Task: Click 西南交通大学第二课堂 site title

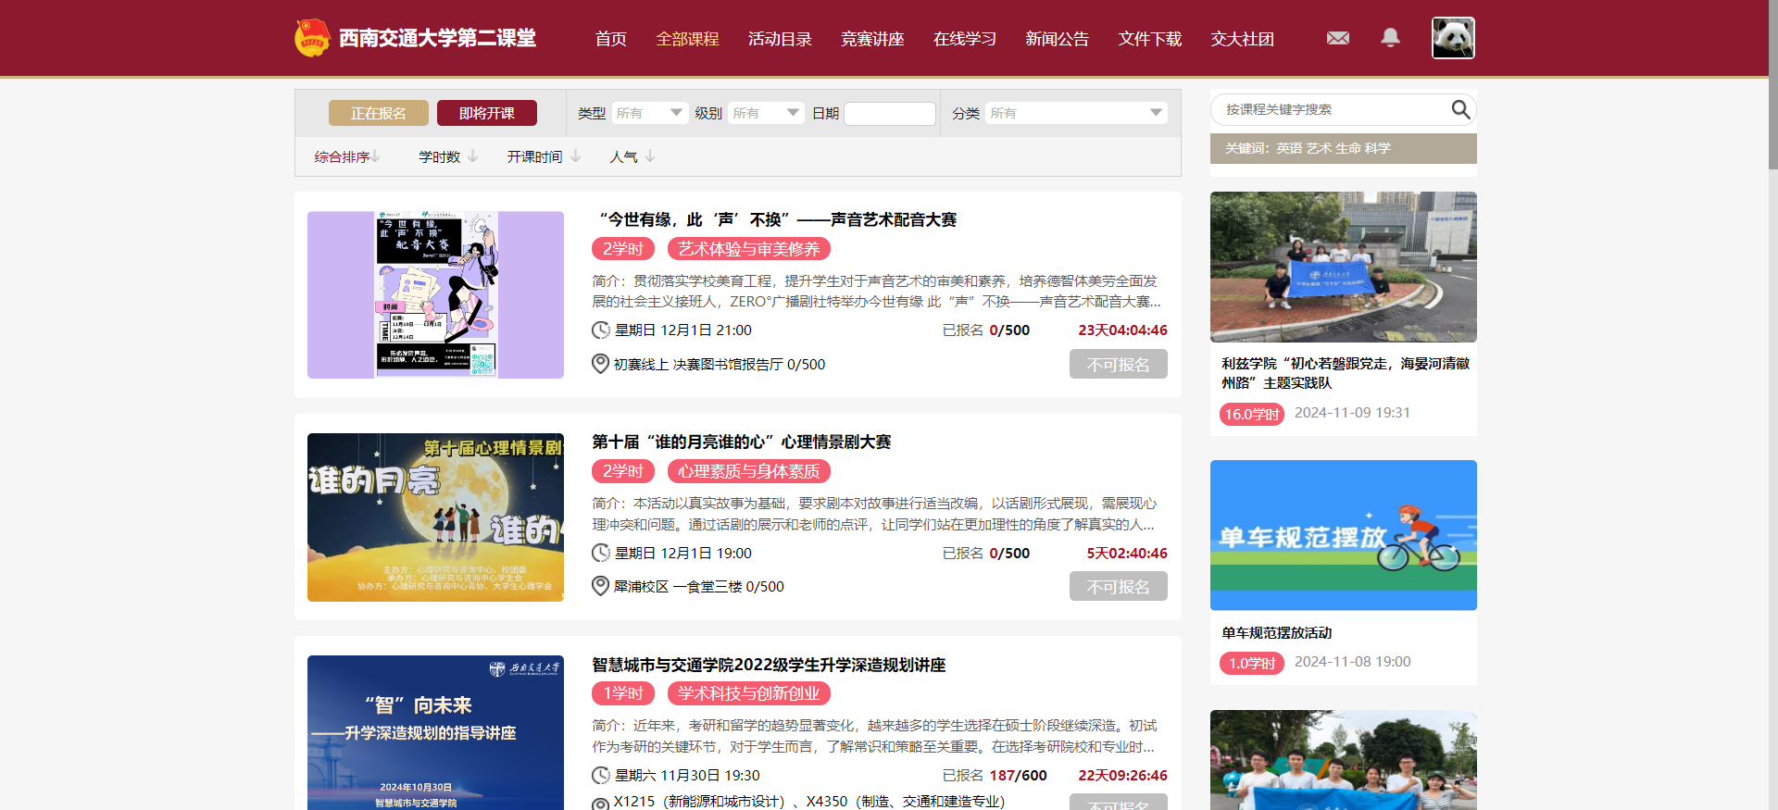Action: [437, 38]
